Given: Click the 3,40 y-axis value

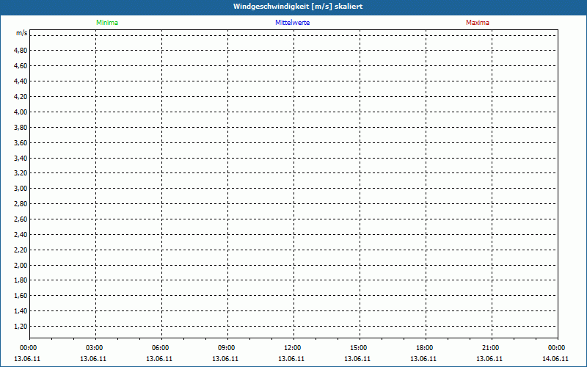Looking at the screenshot, I should click(x=21, y=158).
